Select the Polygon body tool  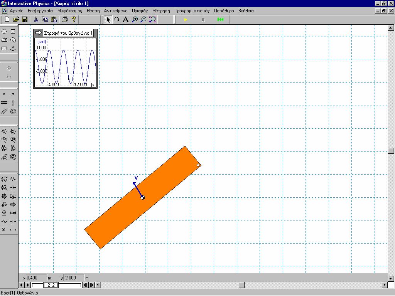tap(4, 40)
